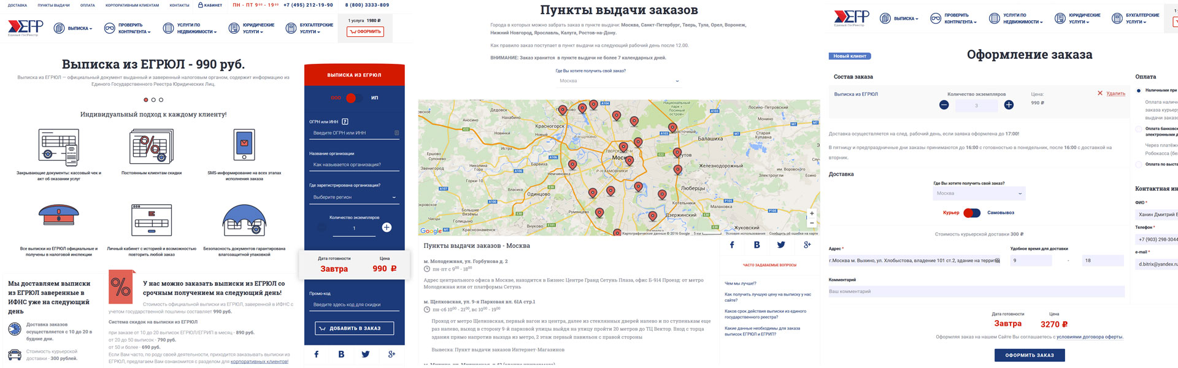Click the Постоянным клиентам скидки percent illustration

coord(151,146)
